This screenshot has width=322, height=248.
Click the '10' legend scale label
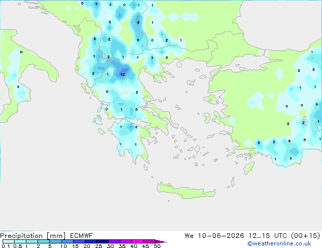(x=63, y=246)
